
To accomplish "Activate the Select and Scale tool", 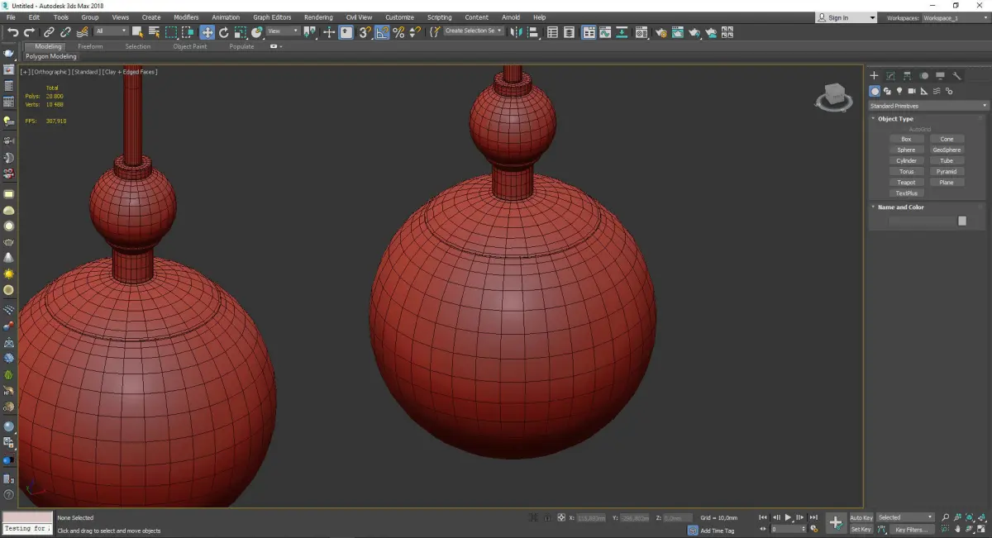I will point(240,32).
